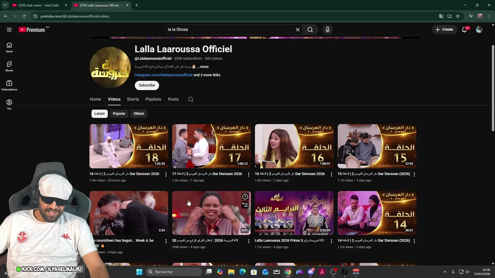Open the You section in the sidebar
Screen dimensions: 495x278
coord(9,104)
